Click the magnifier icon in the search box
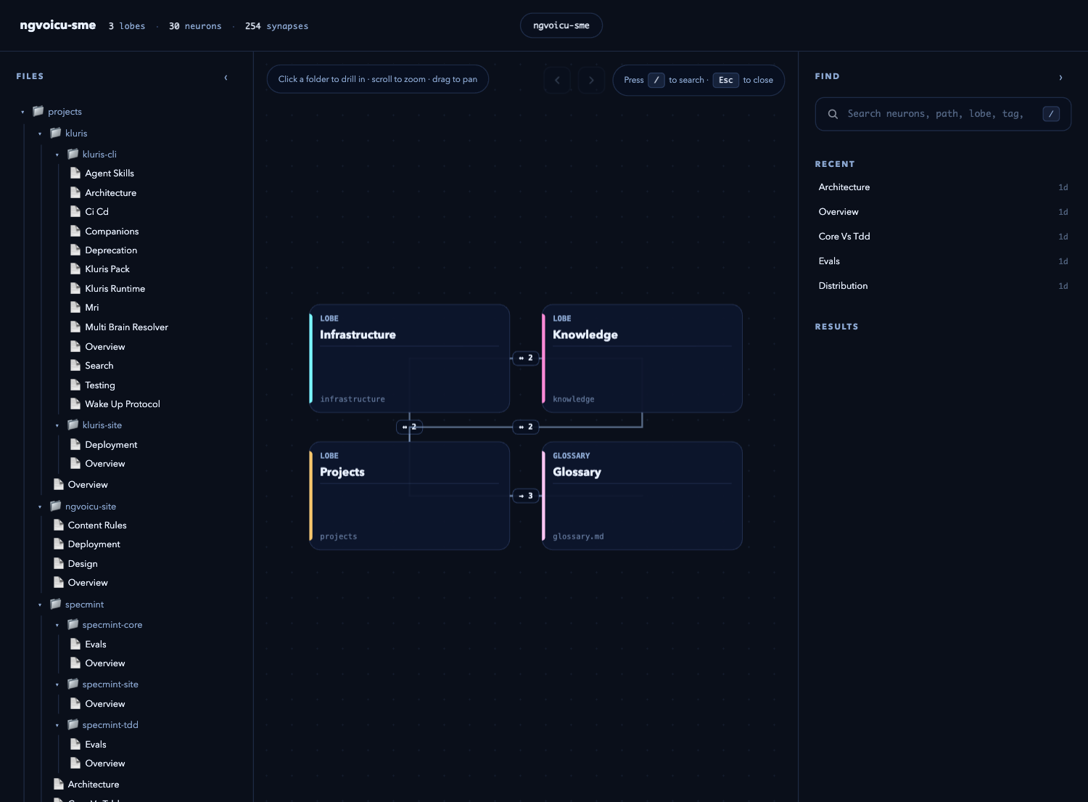The width and height of the screenshot is (1088, 802). click(833, 114)
